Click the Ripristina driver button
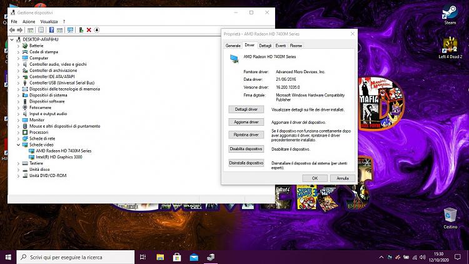The image size is (469, 264). click(246, 135)
